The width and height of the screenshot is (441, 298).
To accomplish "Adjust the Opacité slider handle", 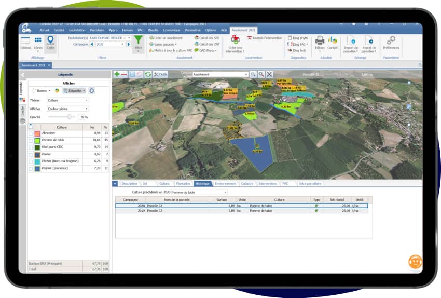I will [69, 117].
